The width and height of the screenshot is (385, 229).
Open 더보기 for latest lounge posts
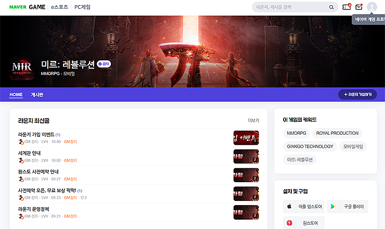pos(253,120)
